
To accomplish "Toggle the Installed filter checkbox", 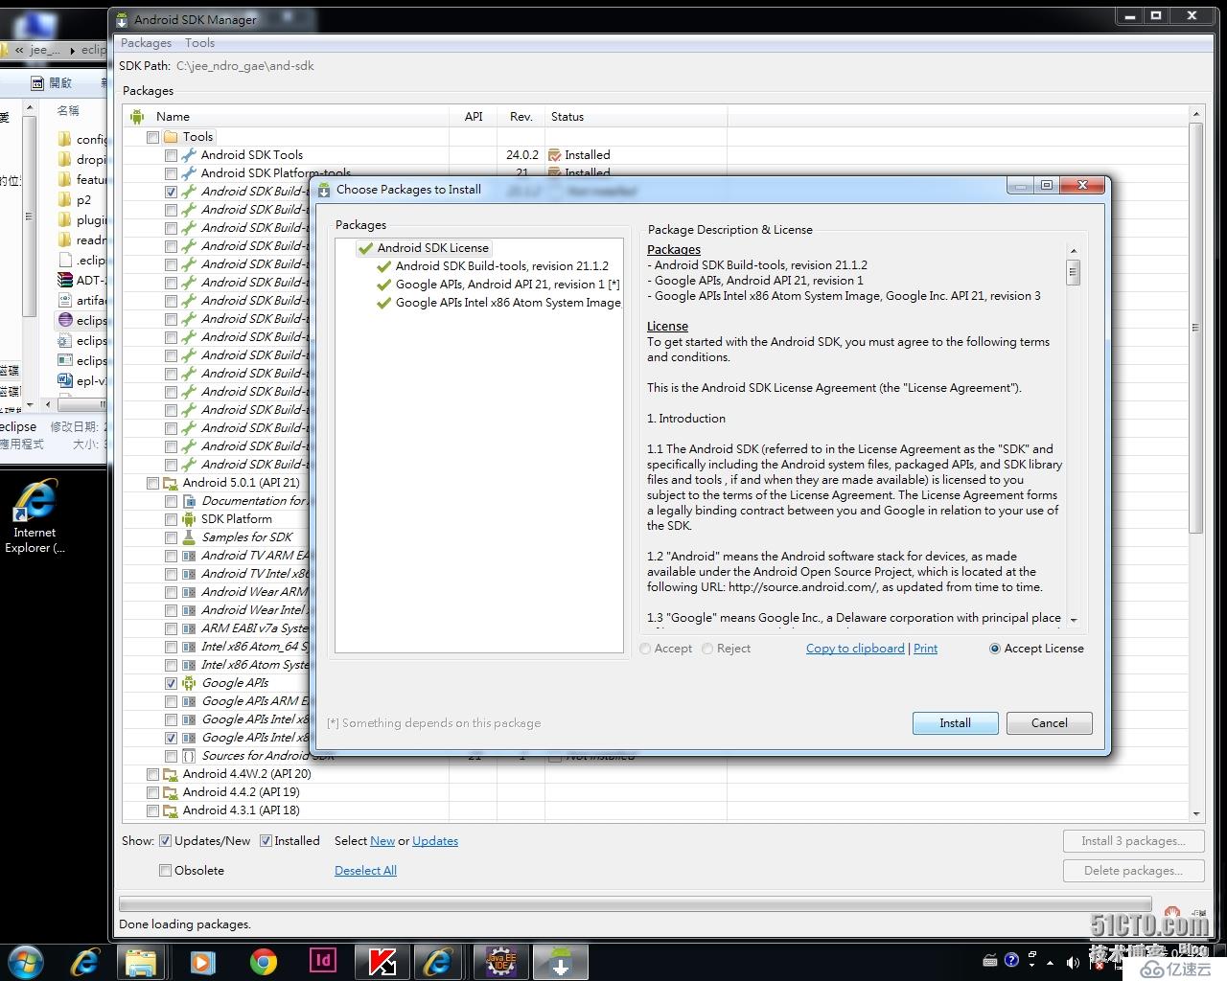I will point(266,841).
